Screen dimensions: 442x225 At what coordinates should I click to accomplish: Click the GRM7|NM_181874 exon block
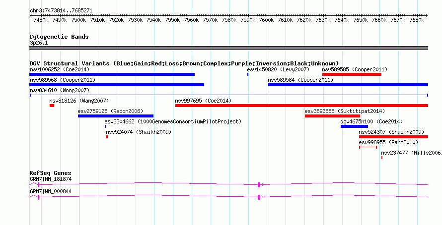click(x=258, y=184)
